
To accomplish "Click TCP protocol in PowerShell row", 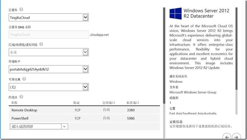I will click(x=78, y=118).
